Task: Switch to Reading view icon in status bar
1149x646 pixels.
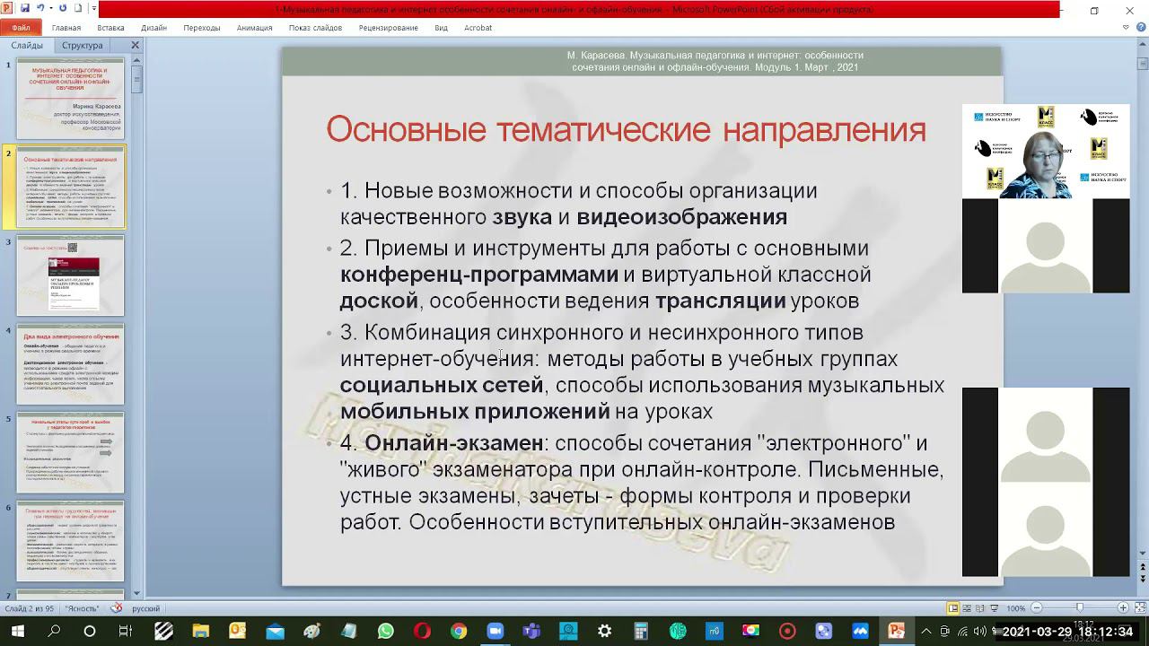Action: [982, 608]
